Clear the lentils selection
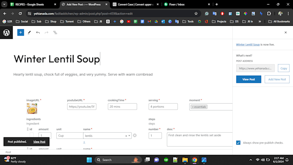Viewport: 293px width, 165px height. (126, 136)
